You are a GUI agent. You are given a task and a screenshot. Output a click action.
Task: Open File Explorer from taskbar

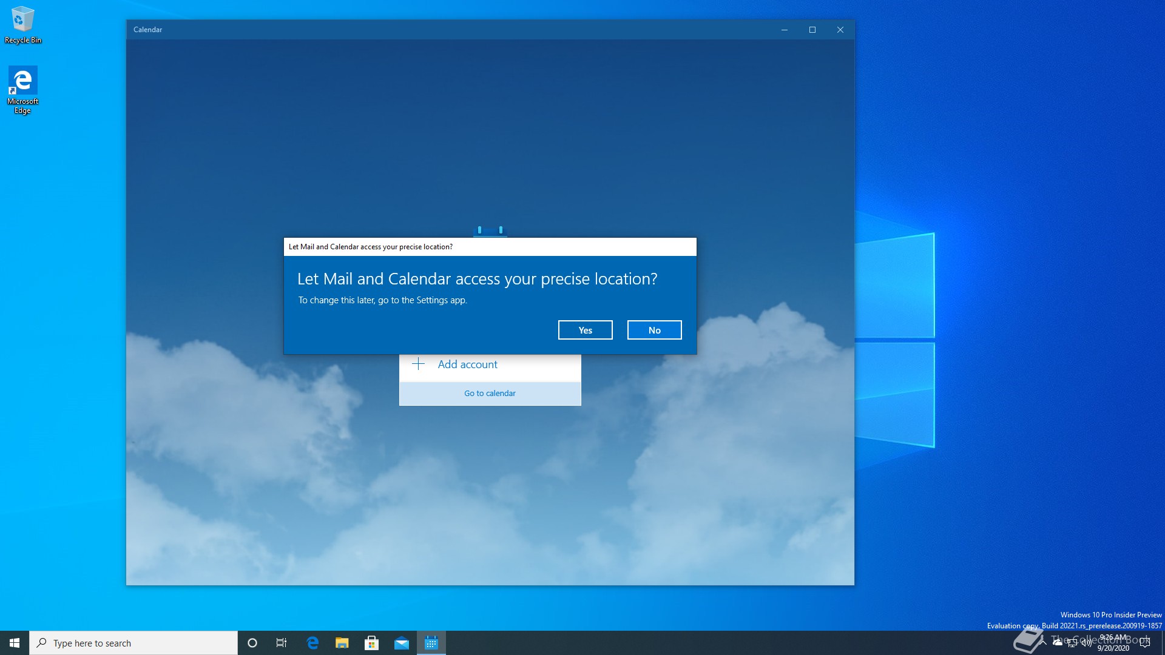(342, 643)
